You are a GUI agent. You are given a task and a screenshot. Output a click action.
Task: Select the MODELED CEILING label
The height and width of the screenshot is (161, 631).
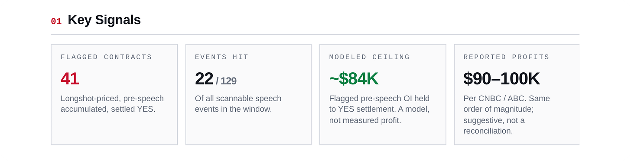tap(369, 57)
